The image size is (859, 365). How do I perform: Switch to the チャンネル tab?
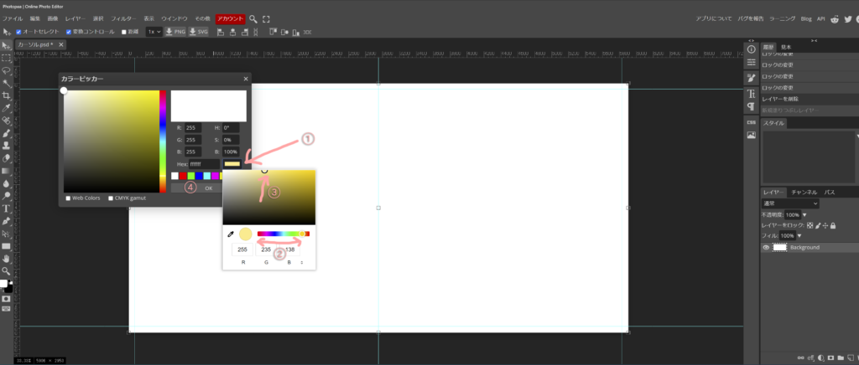804,193
